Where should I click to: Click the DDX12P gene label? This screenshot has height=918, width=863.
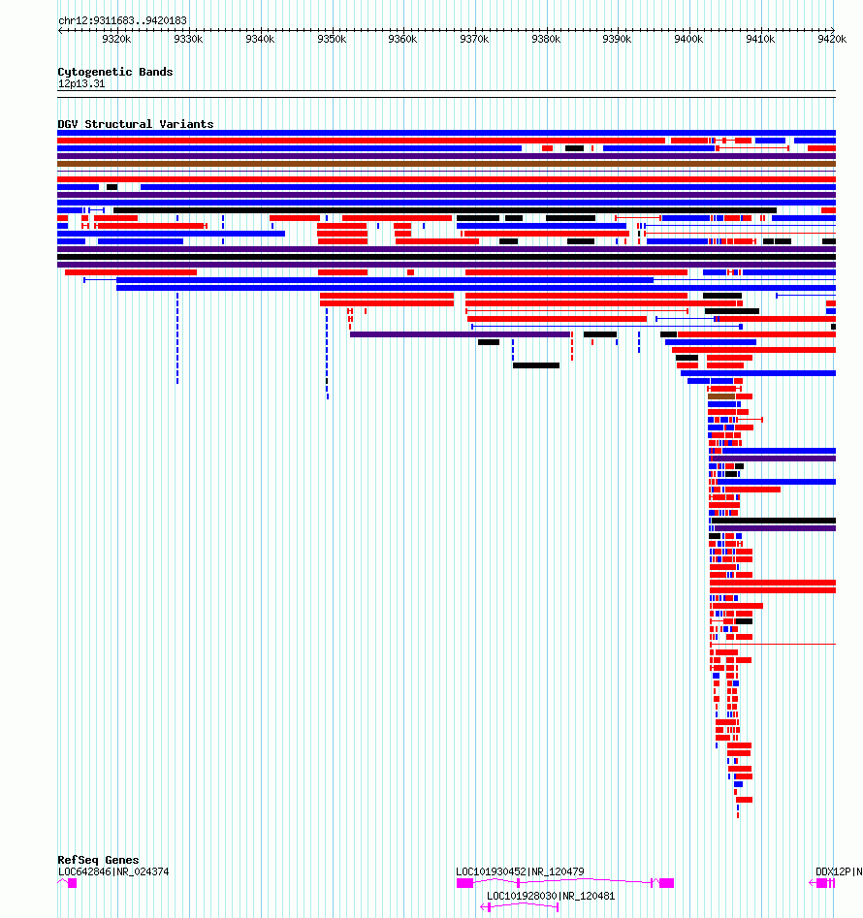click(839, 871)
